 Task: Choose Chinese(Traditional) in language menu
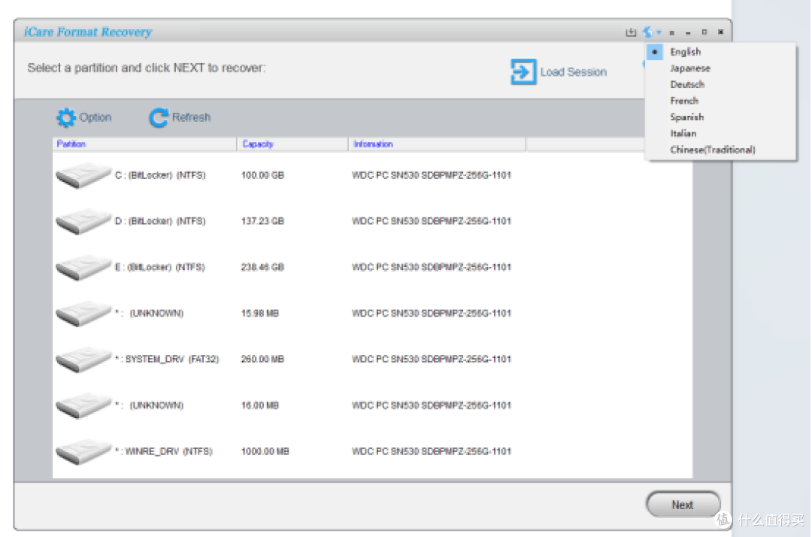(721, 150)
